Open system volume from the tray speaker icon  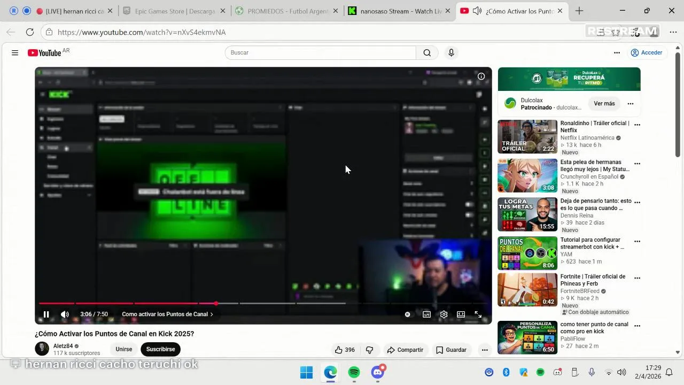[x=621, y=372]
